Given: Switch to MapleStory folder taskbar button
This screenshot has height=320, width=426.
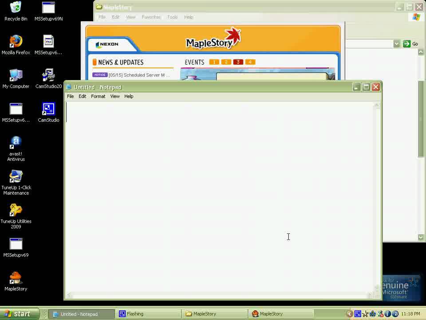Looking at the screenshot, I should [x=215, y=314].
